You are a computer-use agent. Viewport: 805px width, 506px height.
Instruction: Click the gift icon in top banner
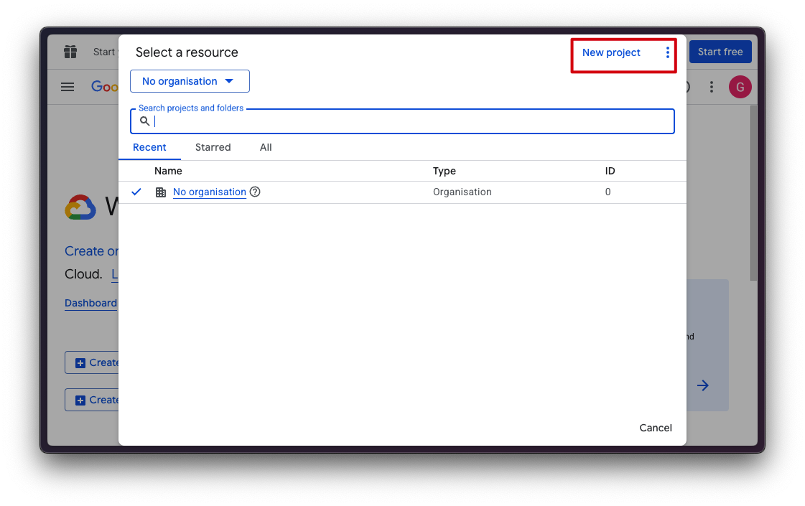pos(70,52)
